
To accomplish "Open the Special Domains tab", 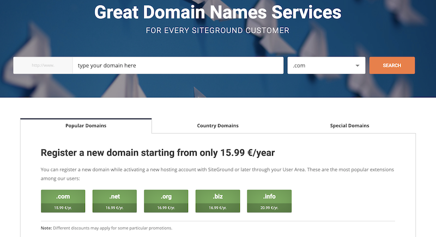I will (349, 126).
